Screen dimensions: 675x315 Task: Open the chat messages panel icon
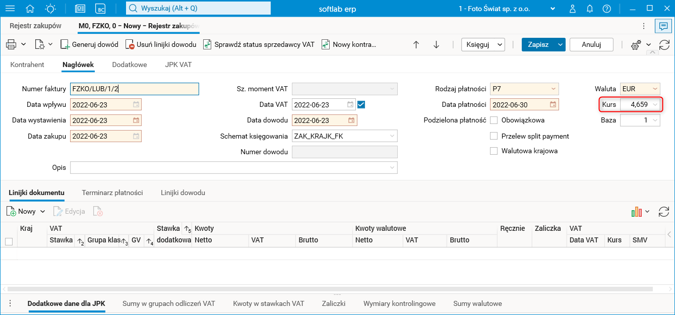(x=661, y=26)
